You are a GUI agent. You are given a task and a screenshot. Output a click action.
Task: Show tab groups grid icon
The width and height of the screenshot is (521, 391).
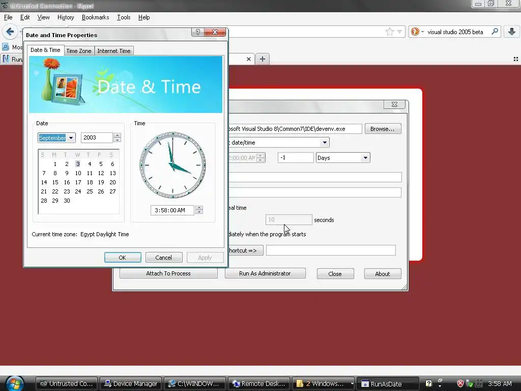[x=516, y=59]
